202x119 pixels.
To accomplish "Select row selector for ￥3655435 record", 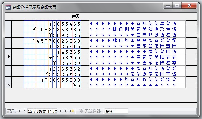I will pos(9,23).
